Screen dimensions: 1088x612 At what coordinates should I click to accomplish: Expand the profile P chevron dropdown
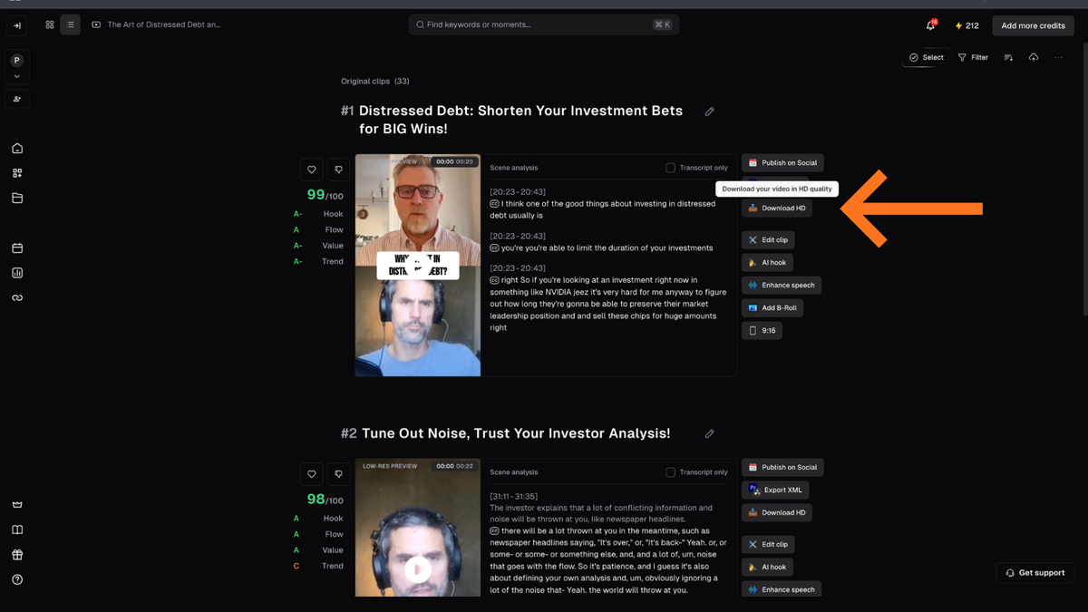click(17, 77)
